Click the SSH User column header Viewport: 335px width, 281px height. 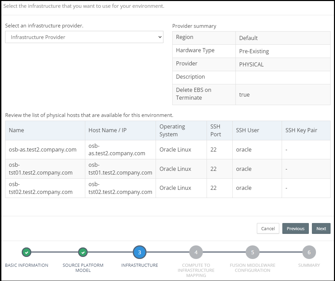coord(248,131)
